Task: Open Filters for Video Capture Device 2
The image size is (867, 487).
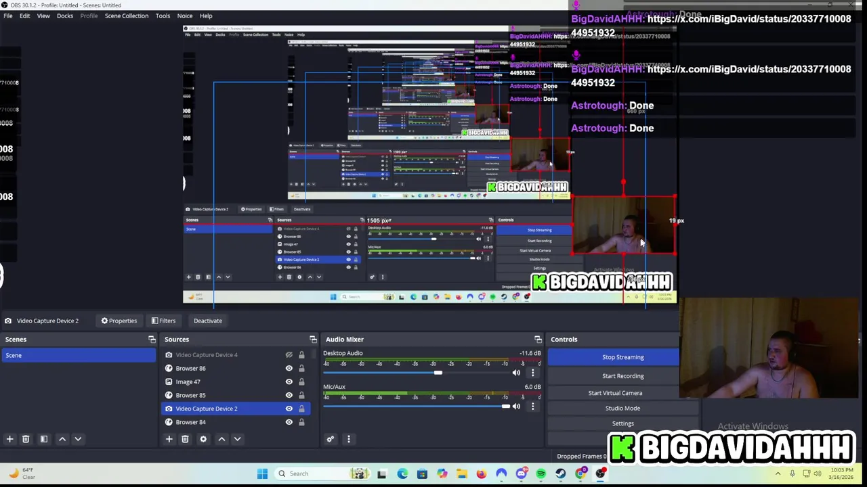Action: (163, 321)
